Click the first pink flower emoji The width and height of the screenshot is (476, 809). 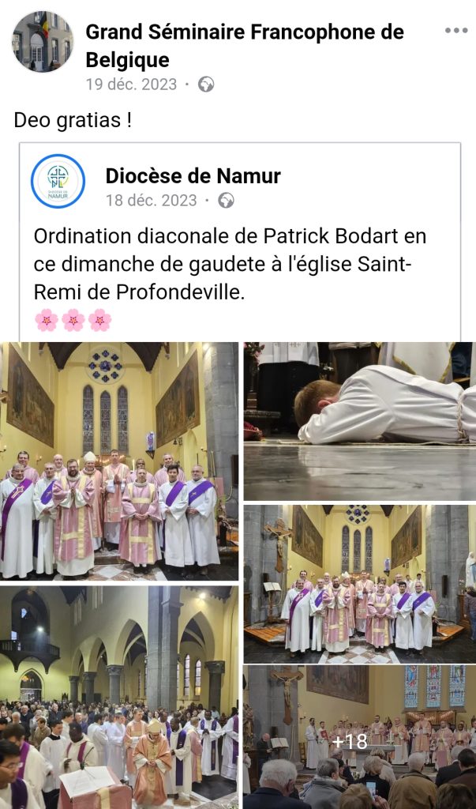[x=47, y=320]
